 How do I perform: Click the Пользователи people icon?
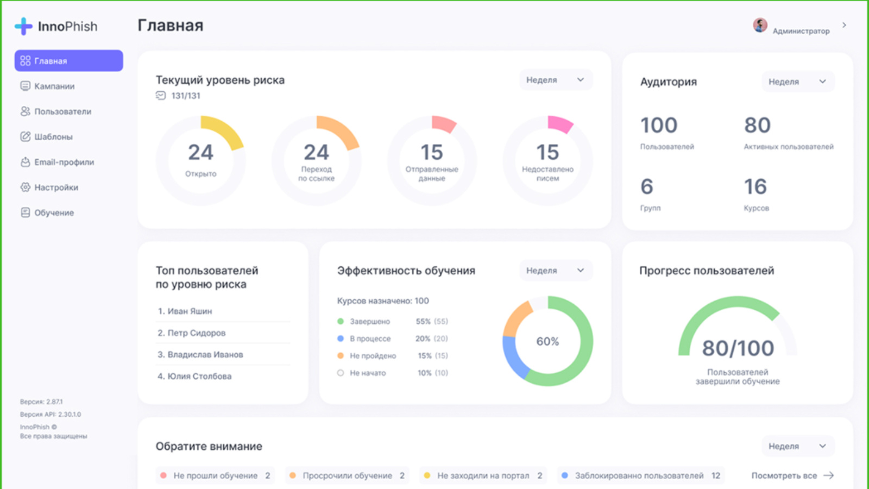(x=25, y=111)
